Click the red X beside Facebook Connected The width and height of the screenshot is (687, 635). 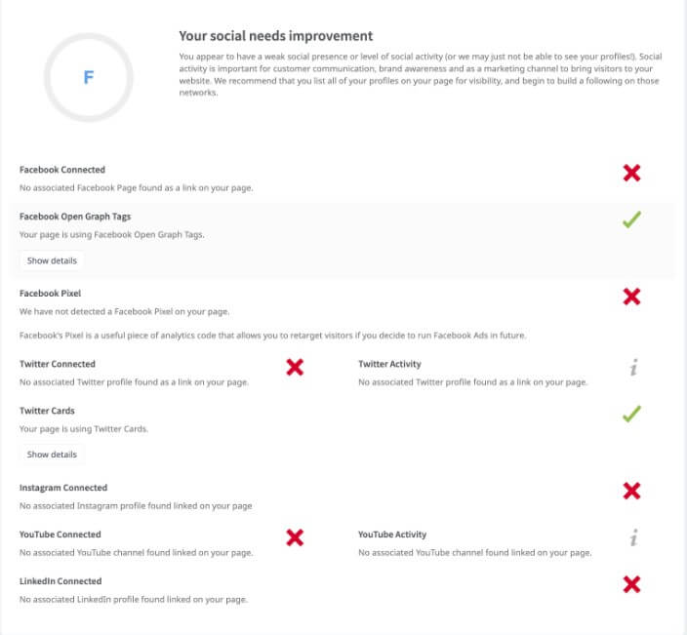tap(631, 173)
